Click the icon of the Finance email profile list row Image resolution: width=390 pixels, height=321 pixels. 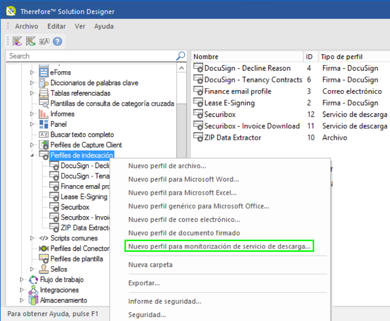(198, 91)
